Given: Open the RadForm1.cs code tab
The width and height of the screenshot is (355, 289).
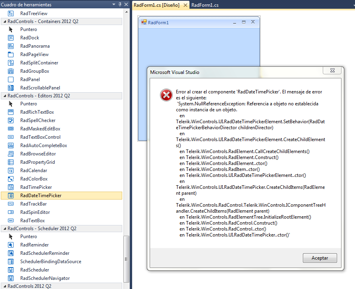Looking at the screenshot, I should pyautogui.click(x=205, y=5).
